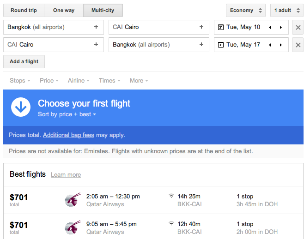Image resolution: width=304 pixels, height=239 pixels.
Task: Open the Economy cabin class dropdown
Action: click(246, 10)
